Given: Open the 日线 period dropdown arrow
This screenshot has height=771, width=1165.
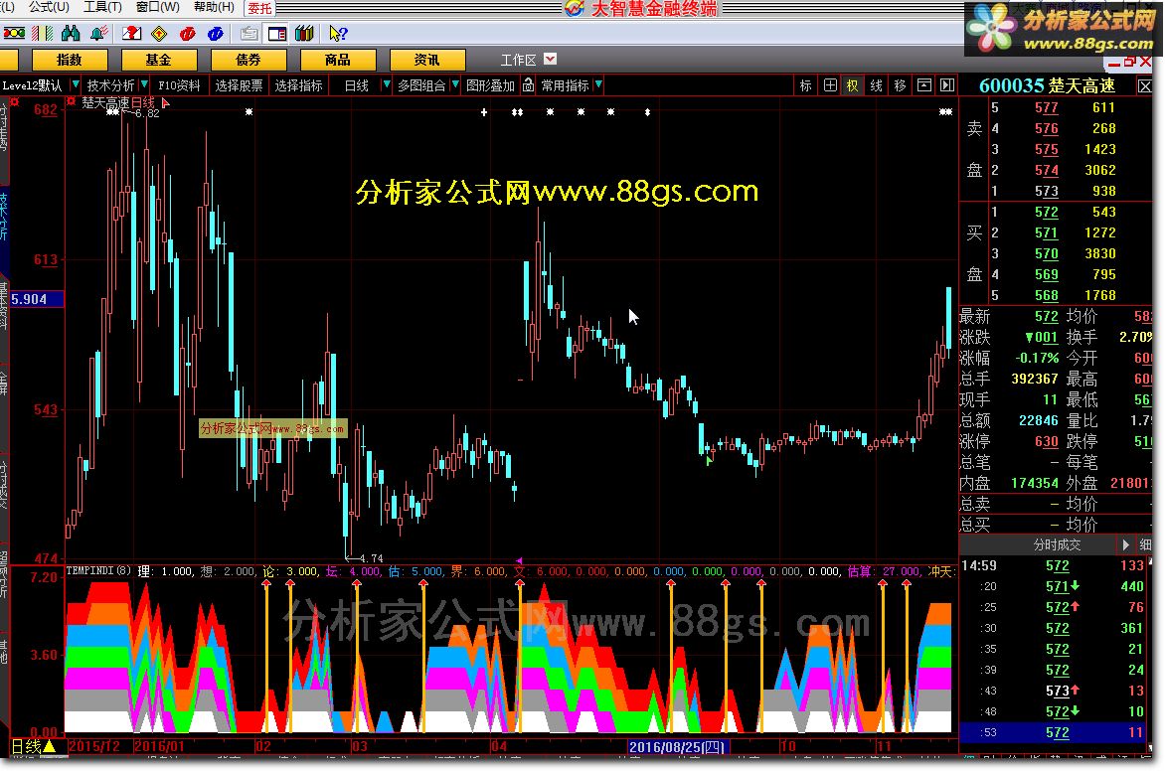Looking at the screenshot, I should pyautogui.click(x=386, y=84).
